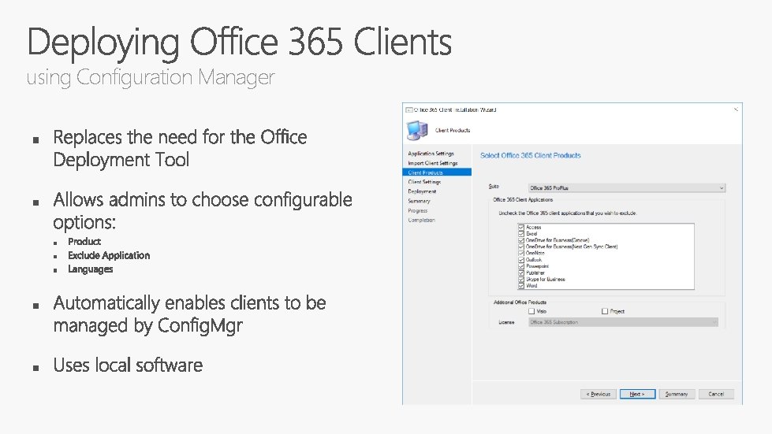Uncheck OneDrive for Business Next Gen Sync Client

point(521,247)
